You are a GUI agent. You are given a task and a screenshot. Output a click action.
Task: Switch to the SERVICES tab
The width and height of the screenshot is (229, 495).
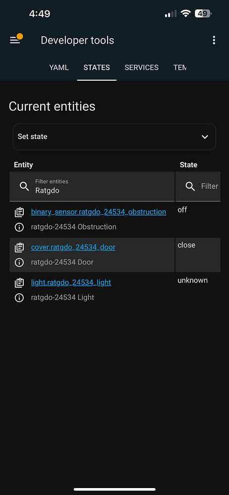coord(141,67)
